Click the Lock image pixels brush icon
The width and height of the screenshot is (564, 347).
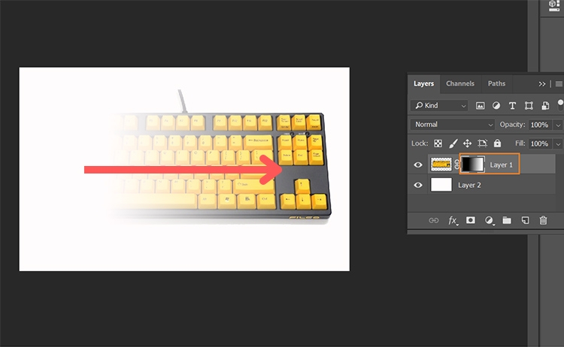tap(453, 143)
